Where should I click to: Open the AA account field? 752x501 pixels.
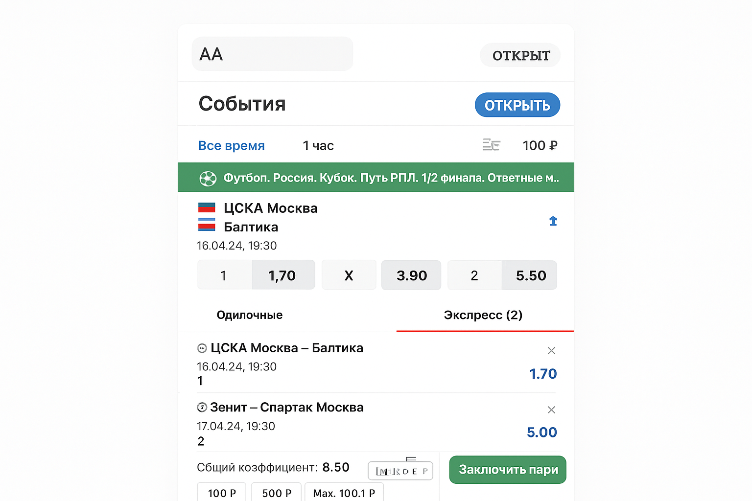(272, 54)
